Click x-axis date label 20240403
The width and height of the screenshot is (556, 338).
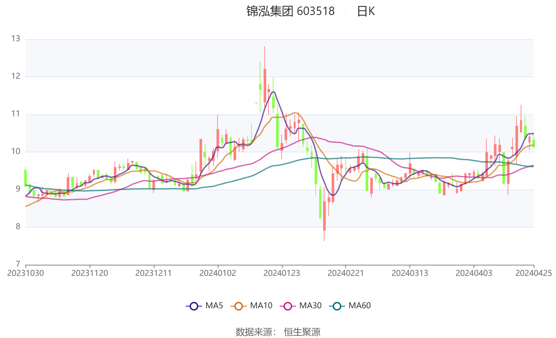[x=474, y=273]
